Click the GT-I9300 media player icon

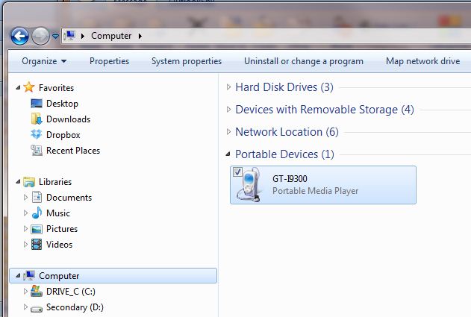(249, 185)
